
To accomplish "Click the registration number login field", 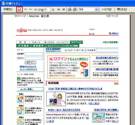I will pyautogui.click(x=34, y=54).
